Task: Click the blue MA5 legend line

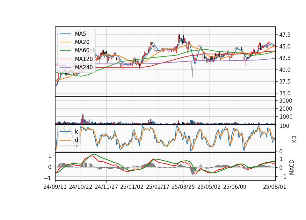Action: 65,34
